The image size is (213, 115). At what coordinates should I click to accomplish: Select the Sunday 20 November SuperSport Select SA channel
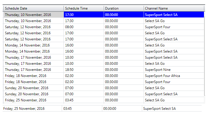[174, 94]
